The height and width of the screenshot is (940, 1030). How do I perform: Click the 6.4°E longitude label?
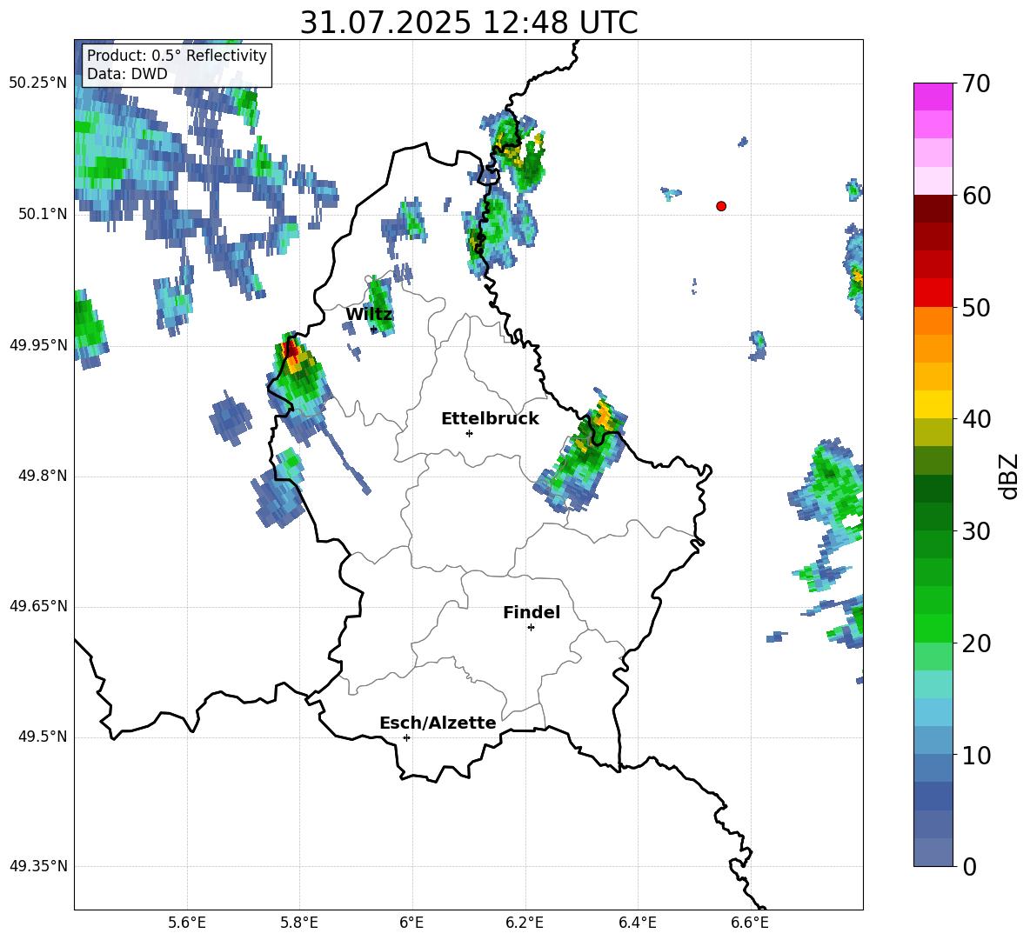click(x=637, y=923)
